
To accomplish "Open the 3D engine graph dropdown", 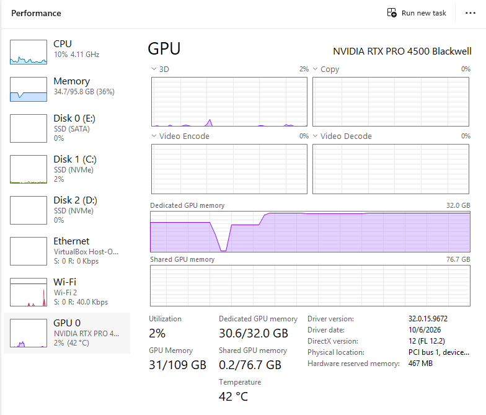I will 154,69.
